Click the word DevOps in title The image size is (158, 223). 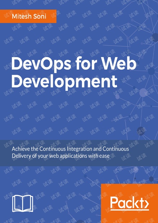click(x=41, y=64)
